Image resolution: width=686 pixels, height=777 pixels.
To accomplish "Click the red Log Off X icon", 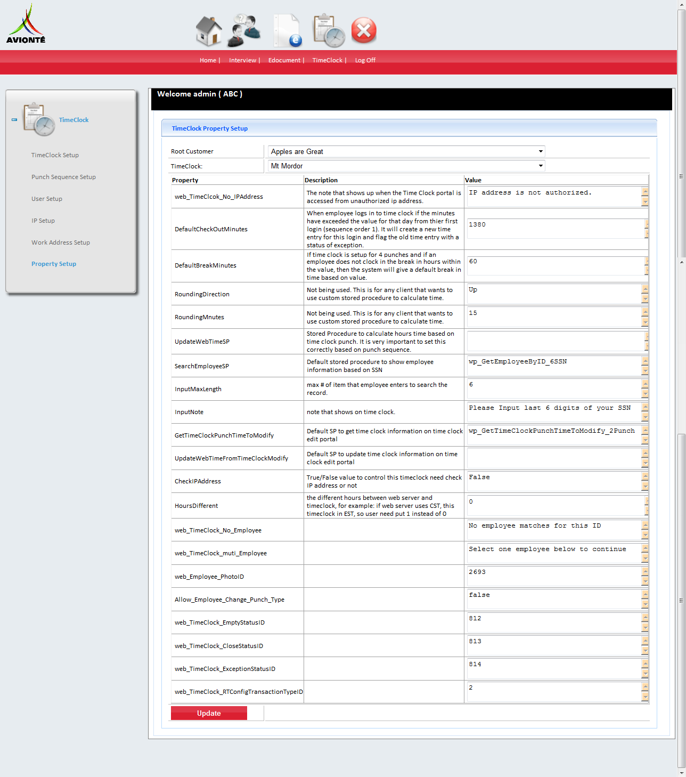I will pos(364,30).
